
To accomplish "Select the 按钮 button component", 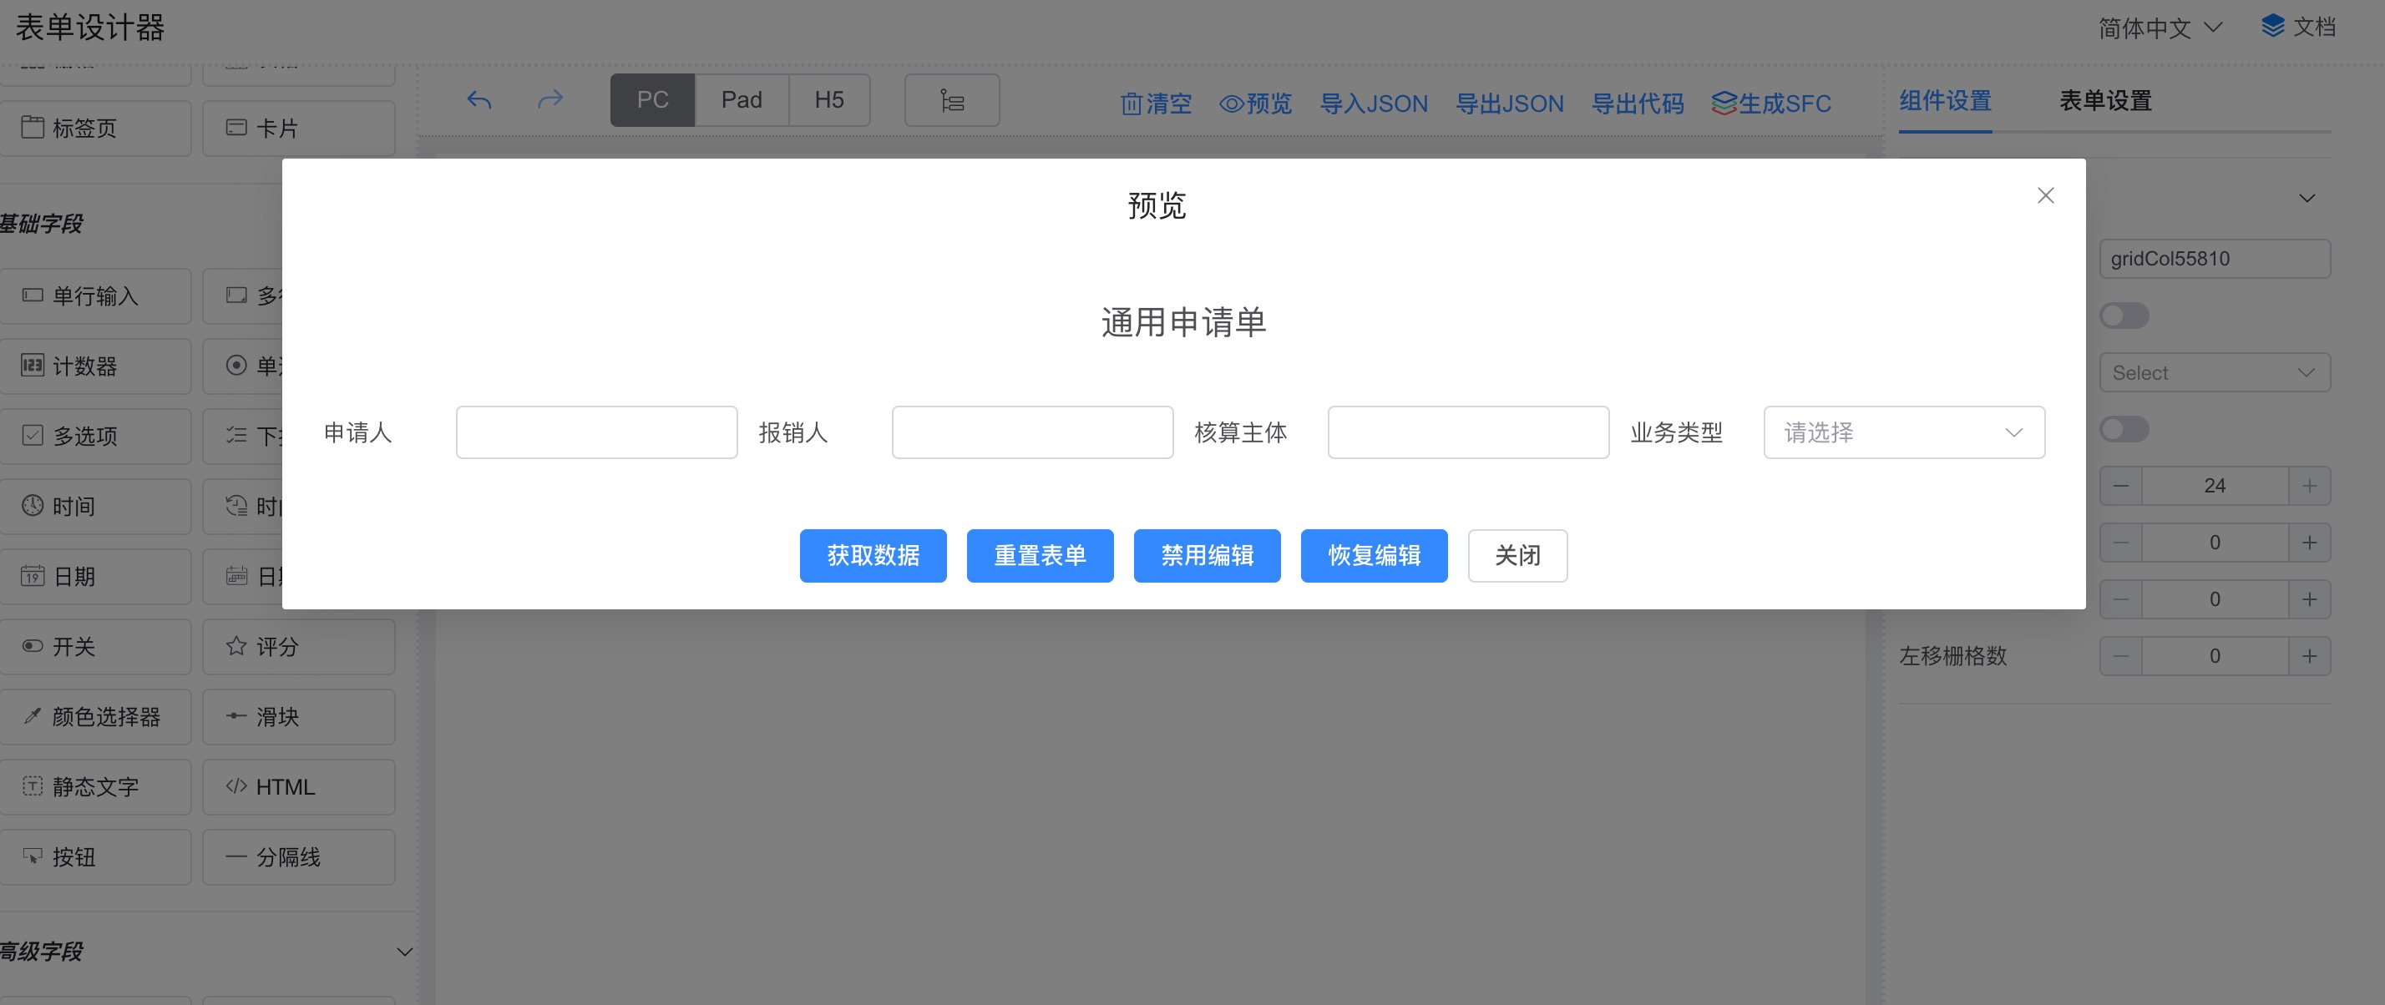I will click(95, 857).
